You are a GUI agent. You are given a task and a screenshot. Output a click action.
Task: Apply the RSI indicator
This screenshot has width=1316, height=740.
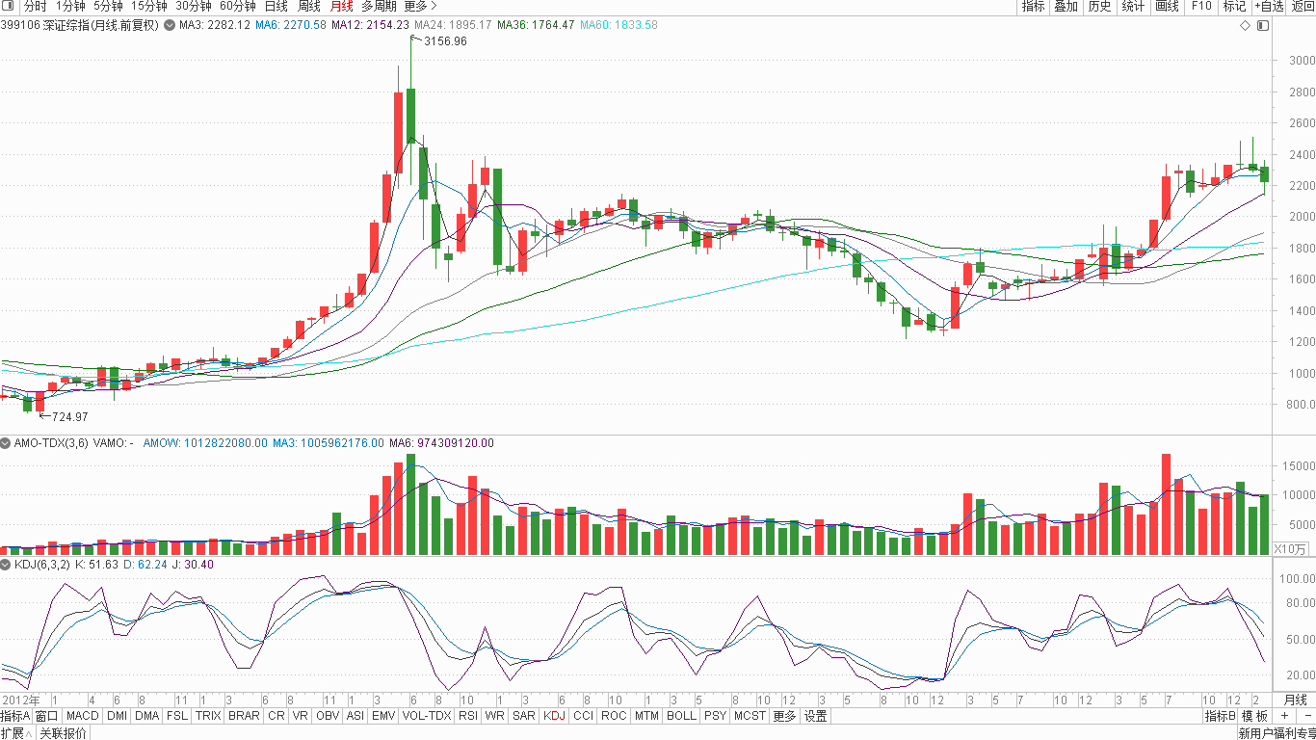coord(468,716)
